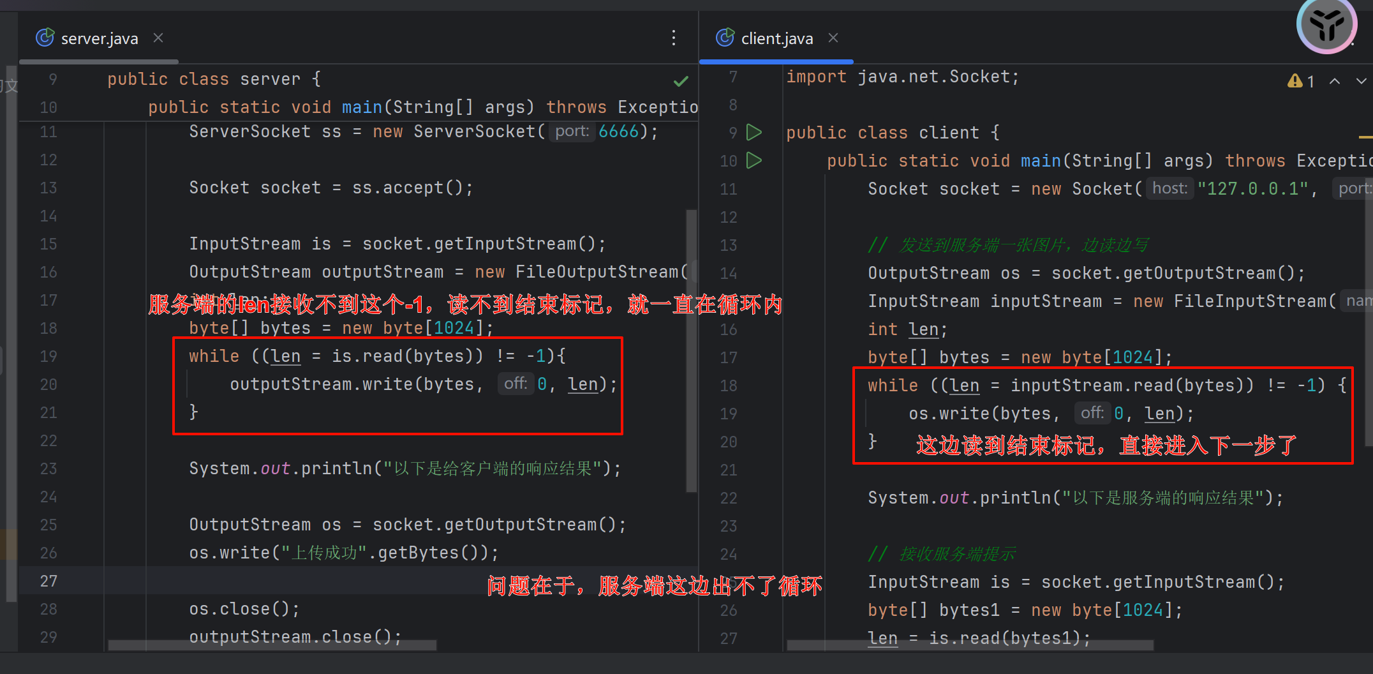The height and width of the screenshot is (674, 1373).
Task: Click the run arrow beside public class client
Action: pyautogui.click(x=754, y=132)
